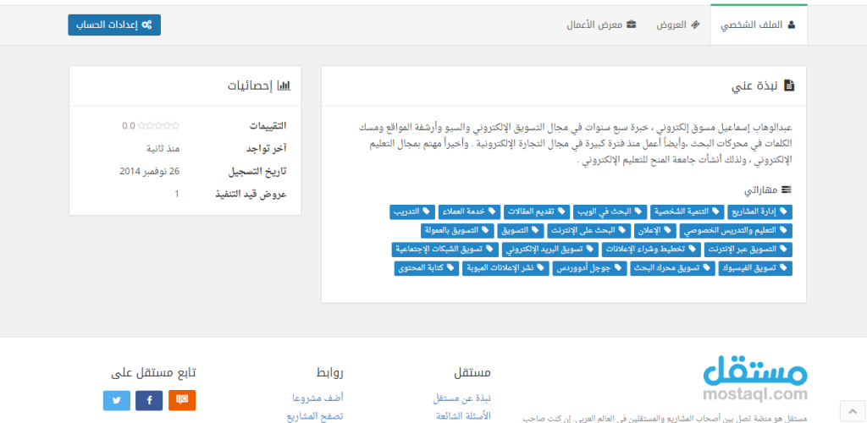The image size is (867, 423).
Task: Click the منذ ثانية last-seen value
Action: point(163,149)
